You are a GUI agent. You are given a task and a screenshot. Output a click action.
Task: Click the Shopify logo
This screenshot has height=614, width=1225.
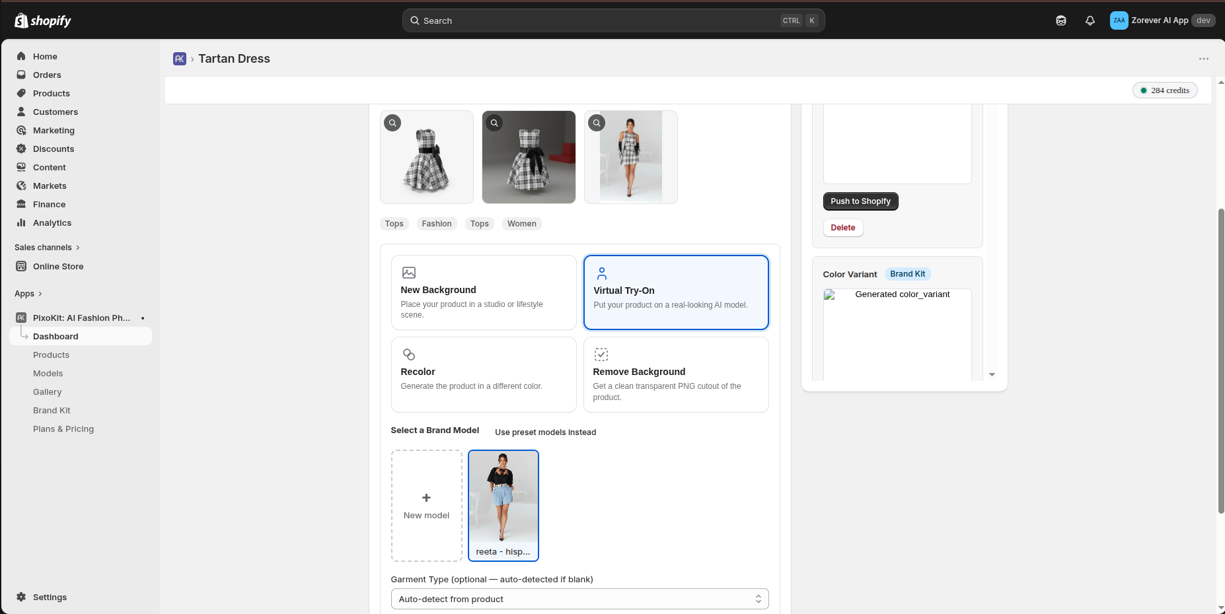tap(43, 20)
